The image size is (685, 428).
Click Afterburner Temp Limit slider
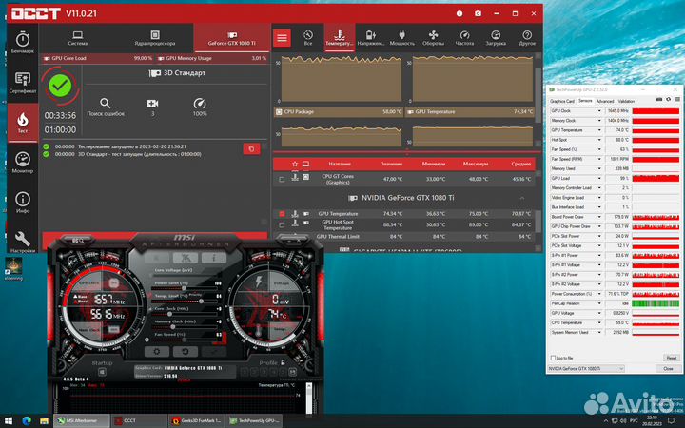184,302
